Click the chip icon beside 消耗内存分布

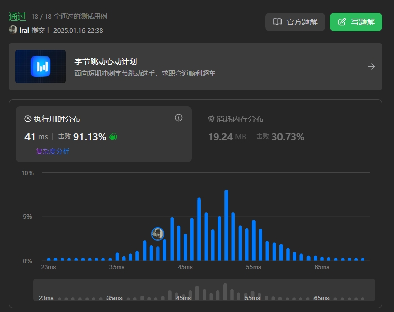211,119
